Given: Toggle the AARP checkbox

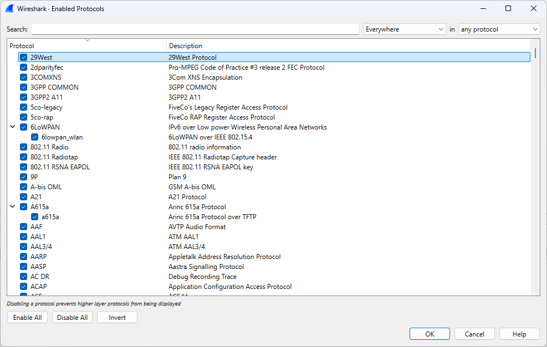Looking at the screenshot, I should click(x=23, y=257).
